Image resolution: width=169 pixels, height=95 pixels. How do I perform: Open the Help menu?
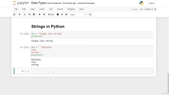81,9
